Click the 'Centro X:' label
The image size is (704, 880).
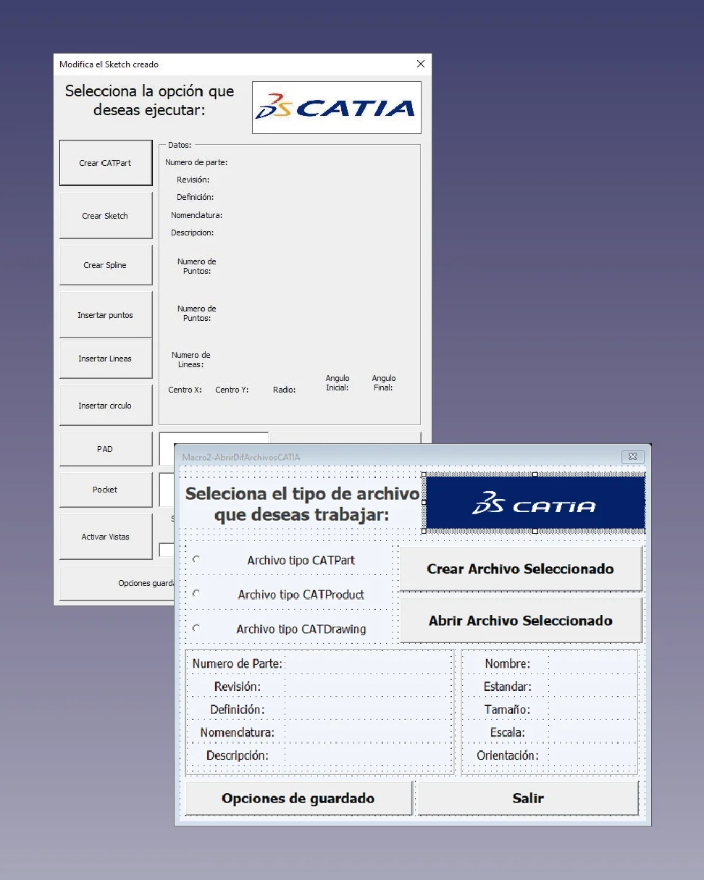tap(185, 390)
